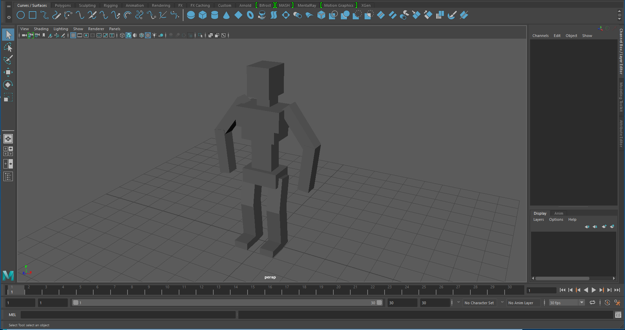Toggle playback looping mode
This screenshot has width=625, height=330.
point(592,303)
